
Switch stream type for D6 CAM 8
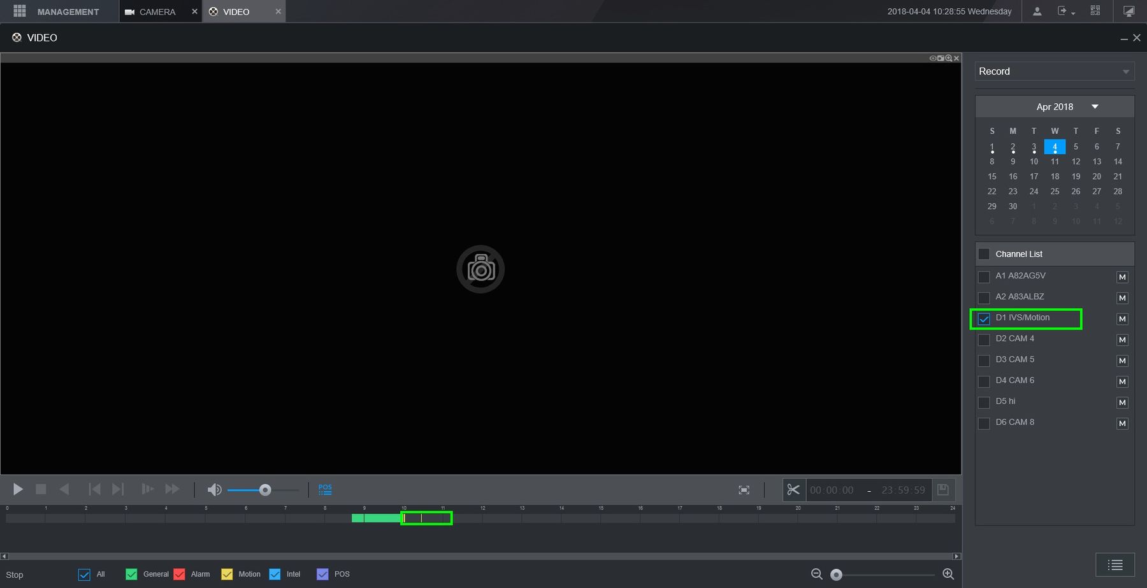[x=1123, y=424]
